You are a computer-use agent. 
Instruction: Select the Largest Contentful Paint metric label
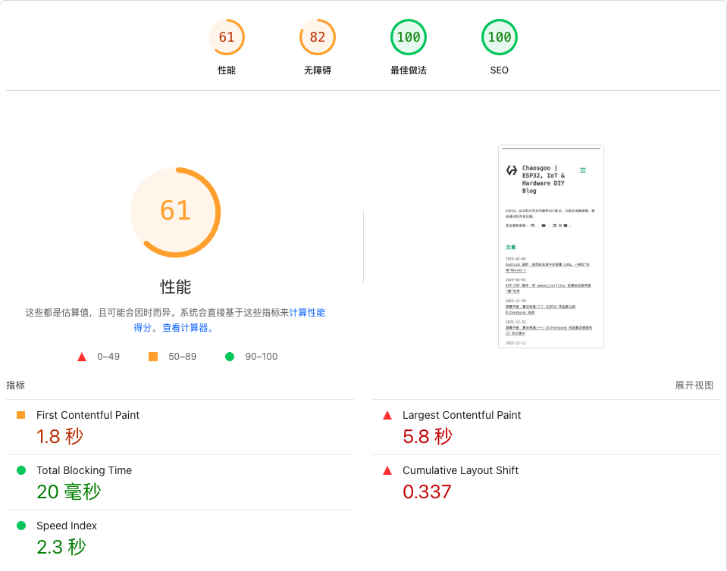(x=461, y=415)
